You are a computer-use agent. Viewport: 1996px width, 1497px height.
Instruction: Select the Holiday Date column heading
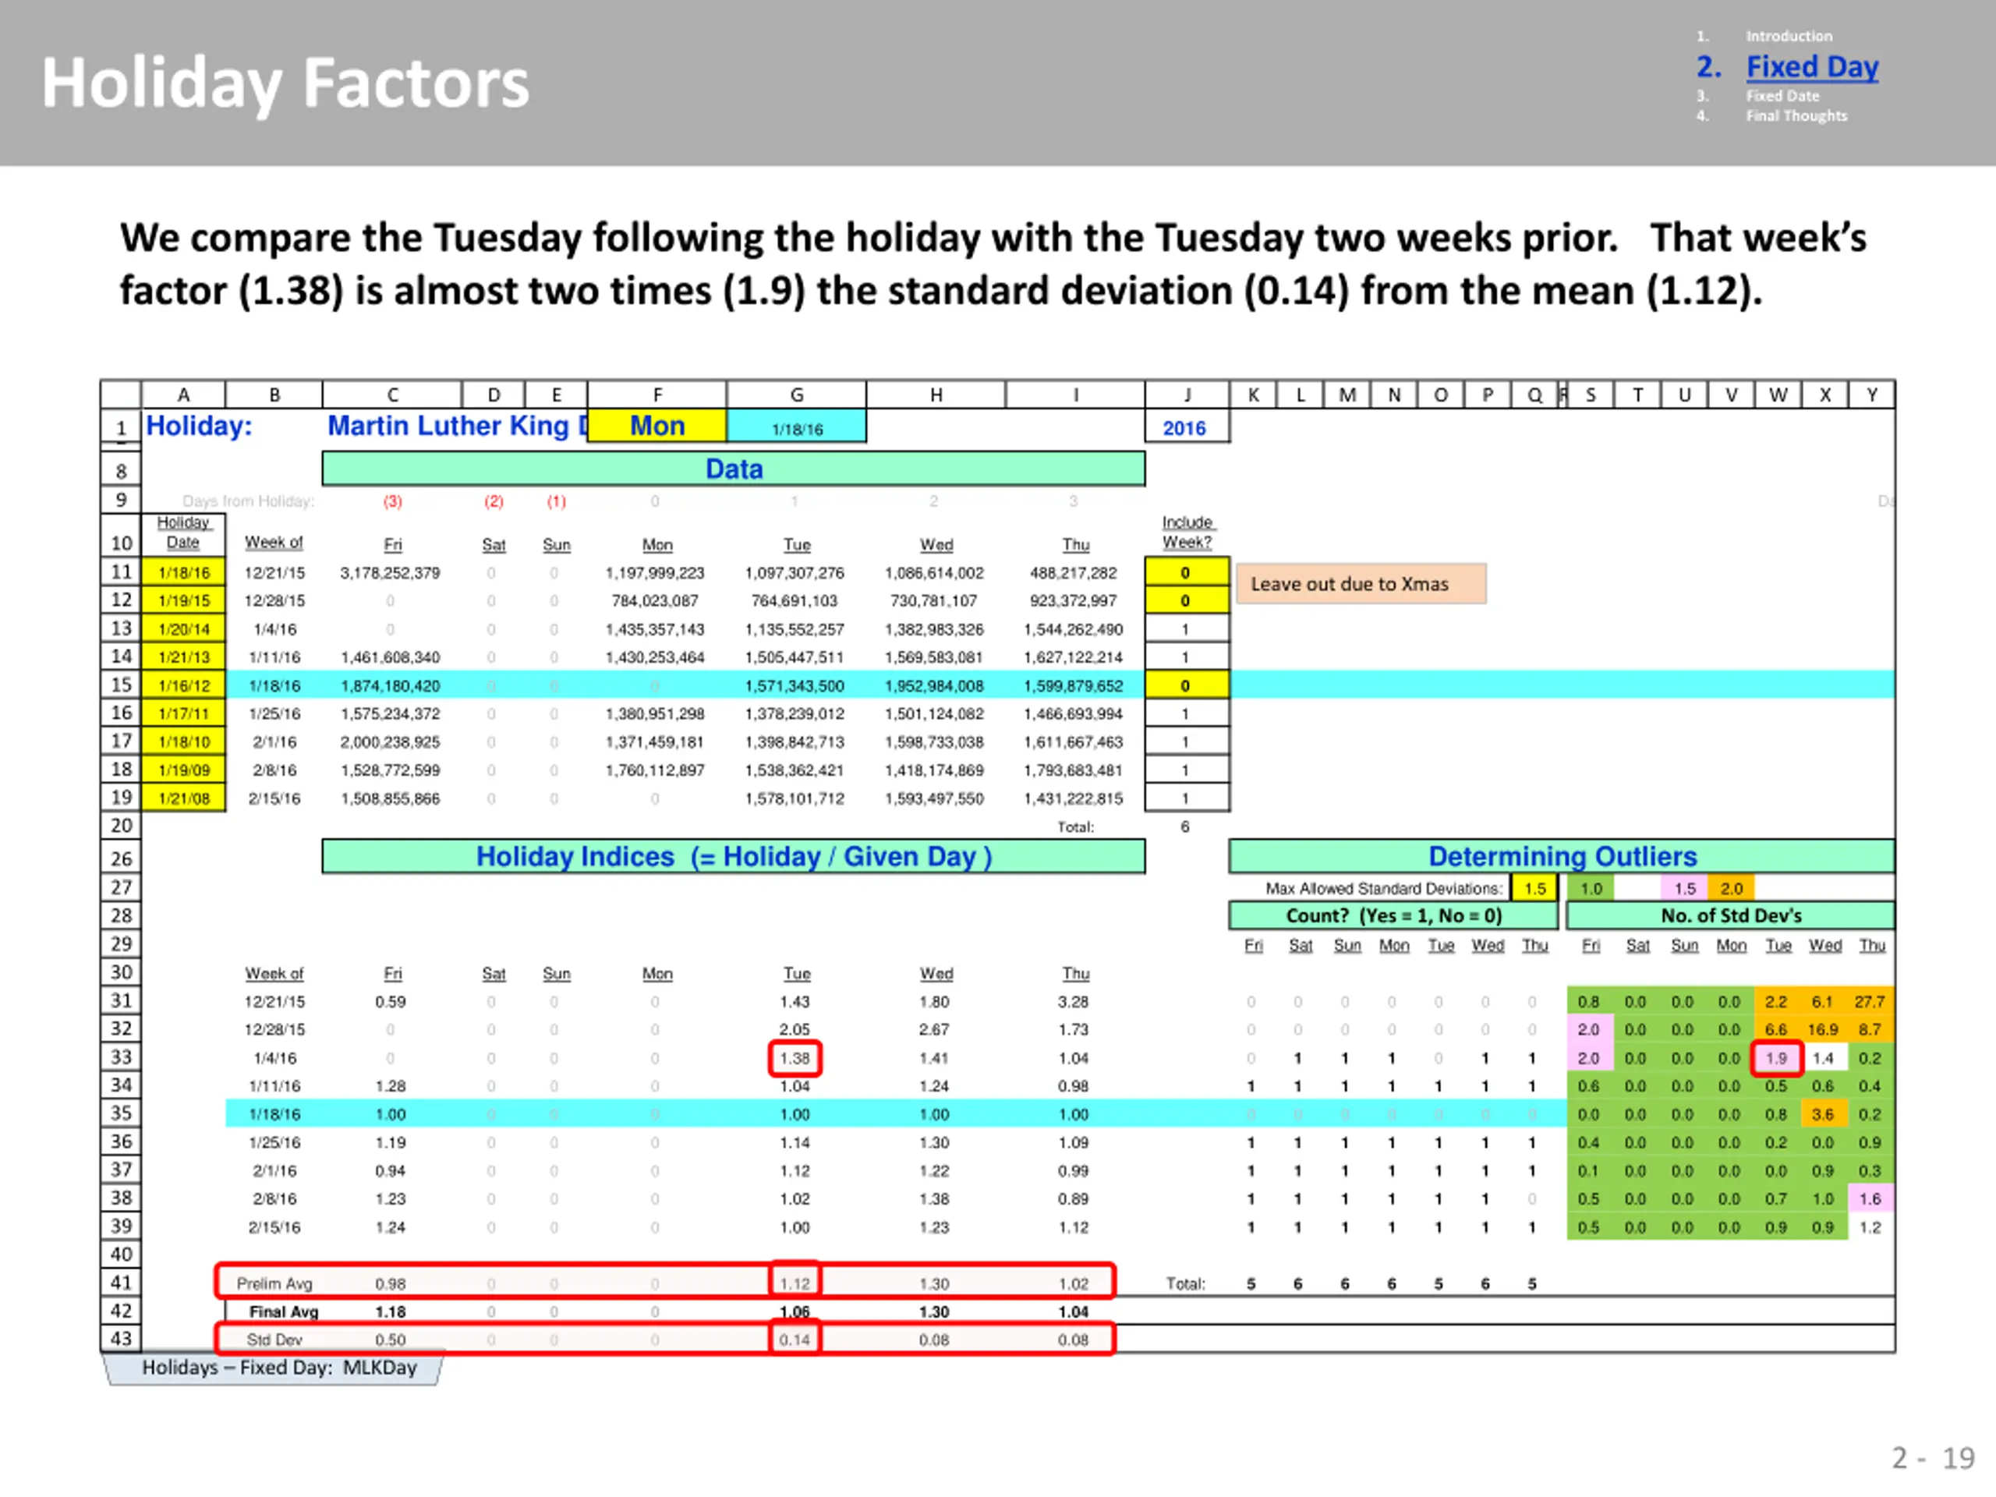183,533
